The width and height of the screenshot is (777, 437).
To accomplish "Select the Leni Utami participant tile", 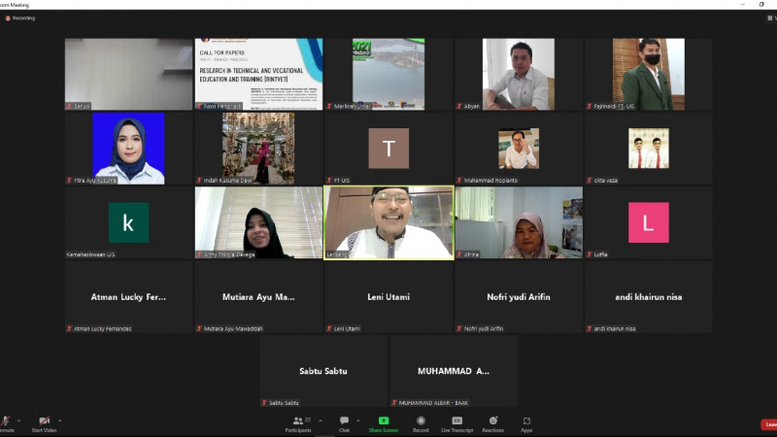I will click(x=388, y=297).
